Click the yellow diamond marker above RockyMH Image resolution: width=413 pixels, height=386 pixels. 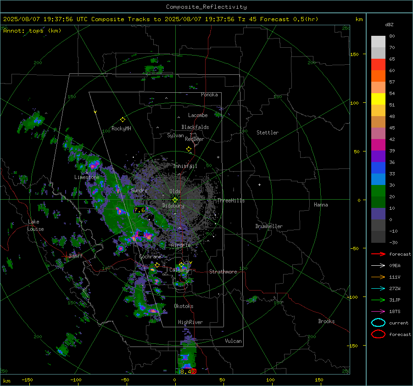click(123, 120)
